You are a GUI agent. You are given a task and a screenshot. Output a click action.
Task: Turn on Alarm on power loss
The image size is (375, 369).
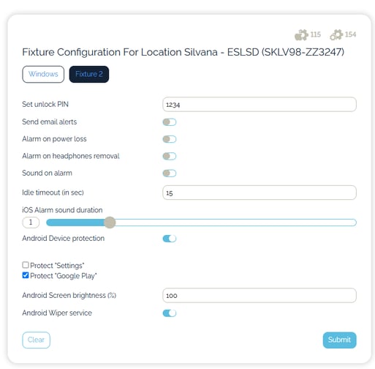(x=170, y=139)
